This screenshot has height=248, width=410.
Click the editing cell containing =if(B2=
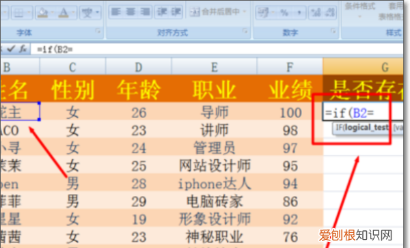pos(363,112)
